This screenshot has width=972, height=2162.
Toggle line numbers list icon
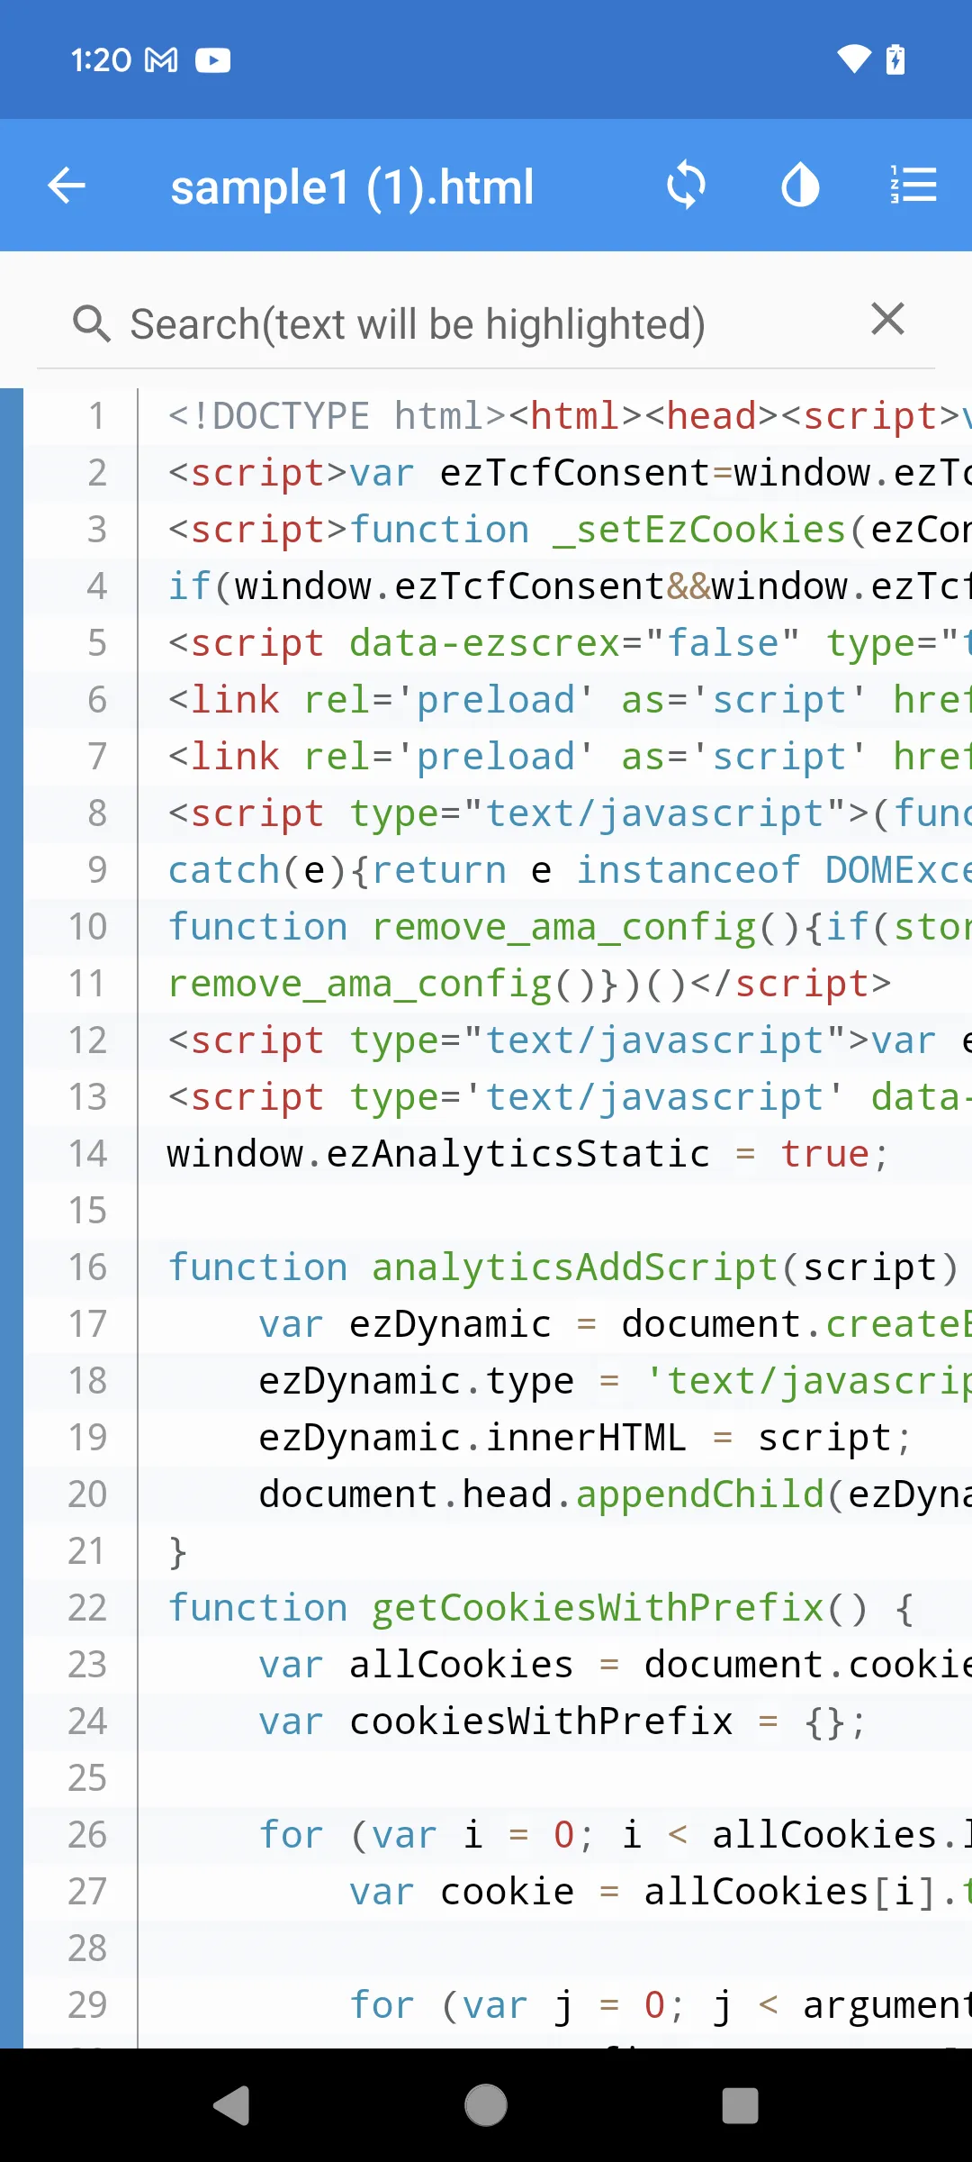pos(913,186)
